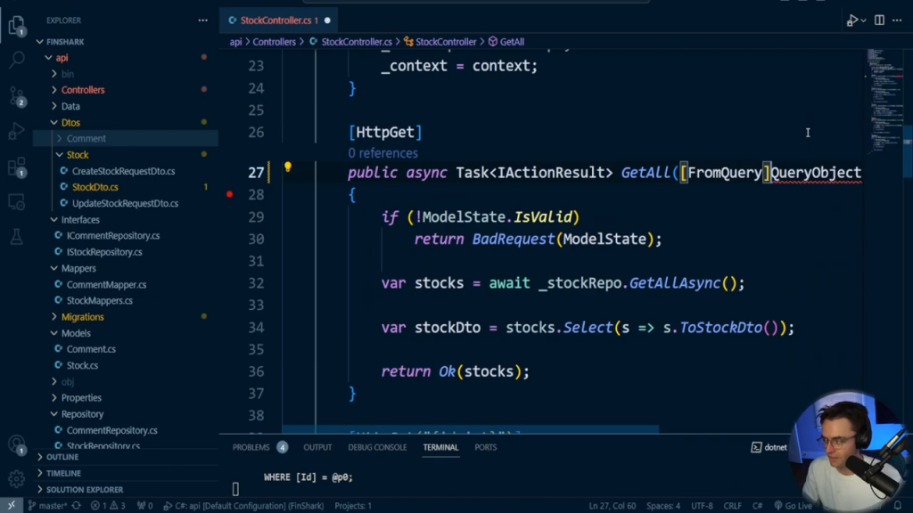Viewport: 913px width, 513px height.
Task: Click the split editor icon
Action: point(879,20)
